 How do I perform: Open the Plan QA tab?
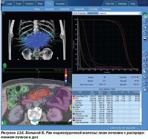click(110, 4)
